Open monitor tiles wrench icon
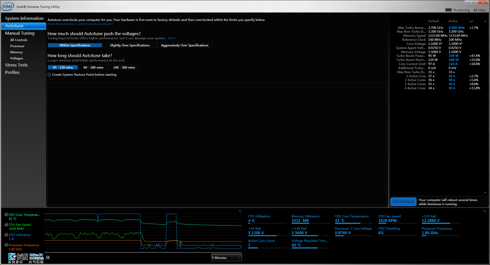This screenshot has height=265, width=490. [485, 211]
